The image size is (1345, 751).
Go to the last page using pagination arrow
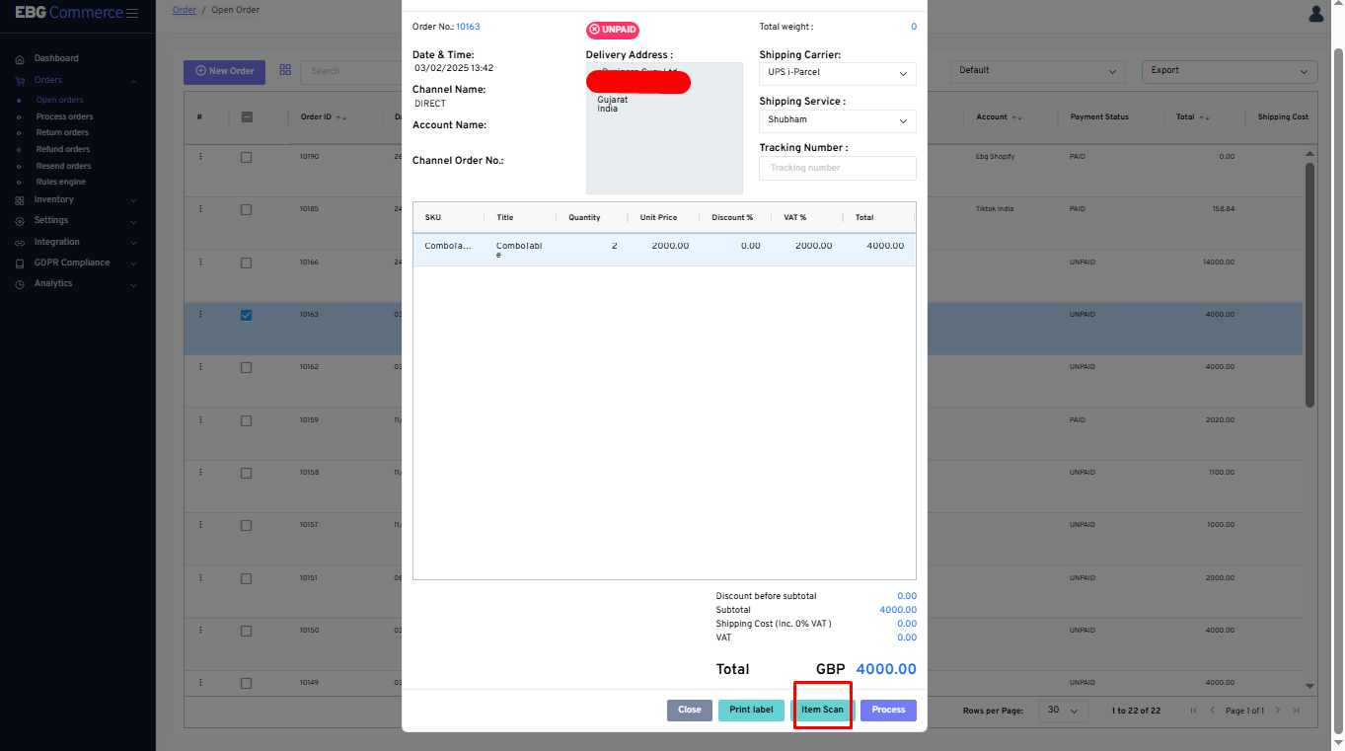[1297, 711]
